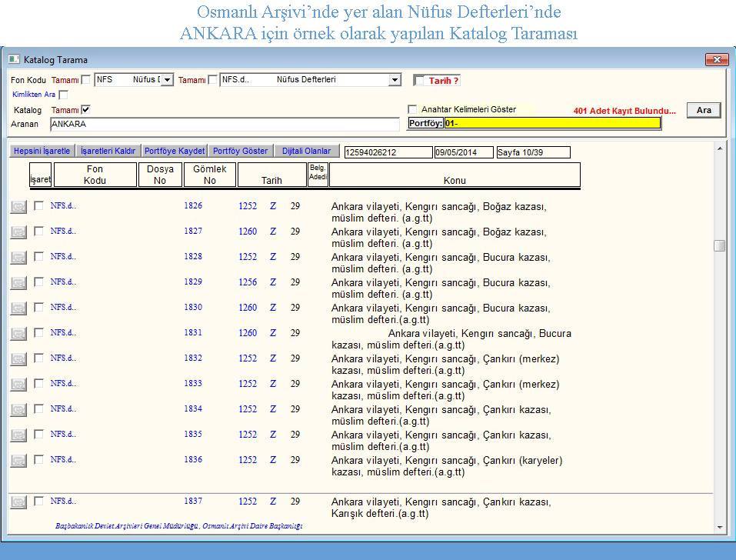The width and height of the screenshot is (736, 560).
Task: Open the document icon for Gömlek 1829
Action: click(x=18, y=282)
